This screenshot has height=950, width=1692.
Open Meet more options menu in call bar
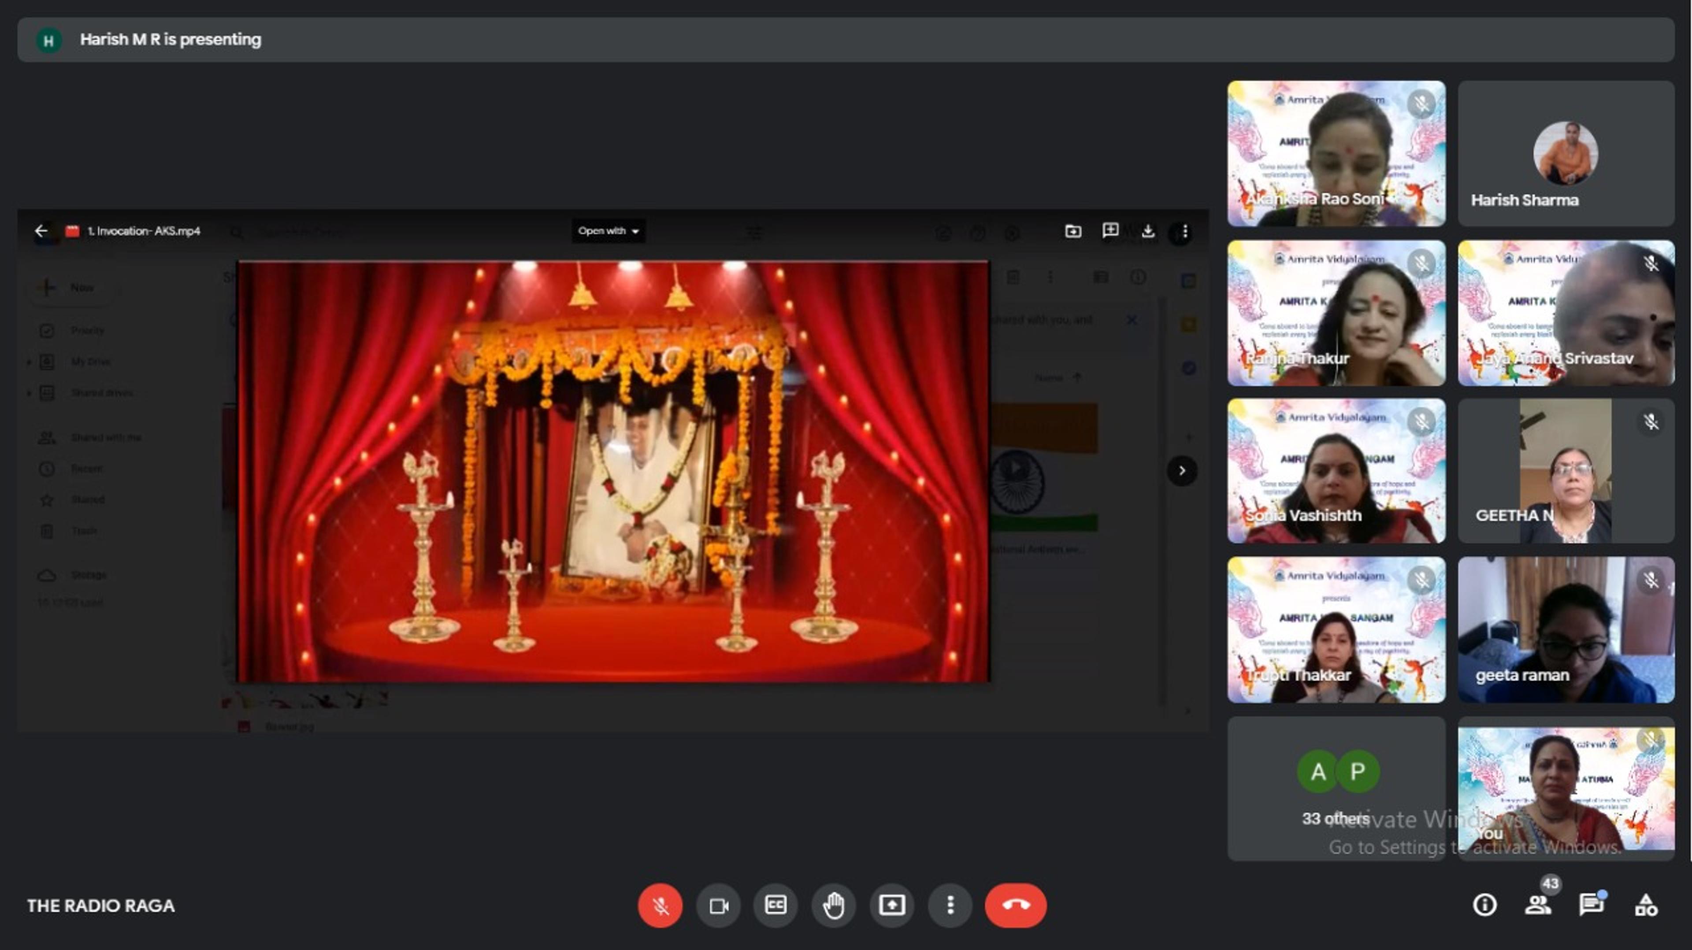tap(950, 906)
